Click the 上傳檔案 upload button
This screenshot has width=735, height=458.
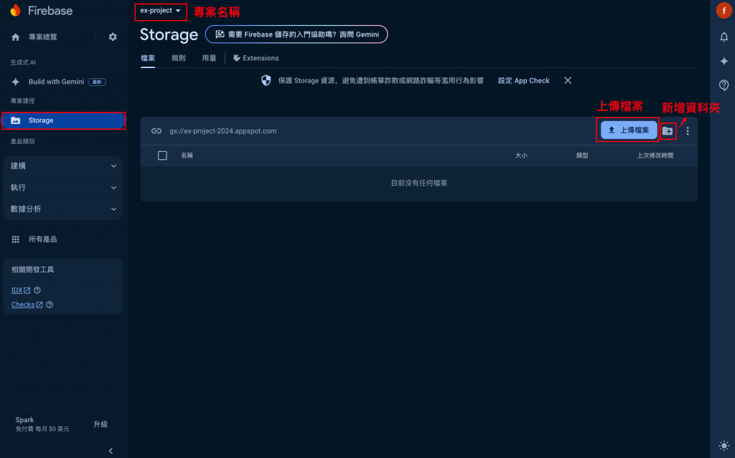(x=629, y=130)
